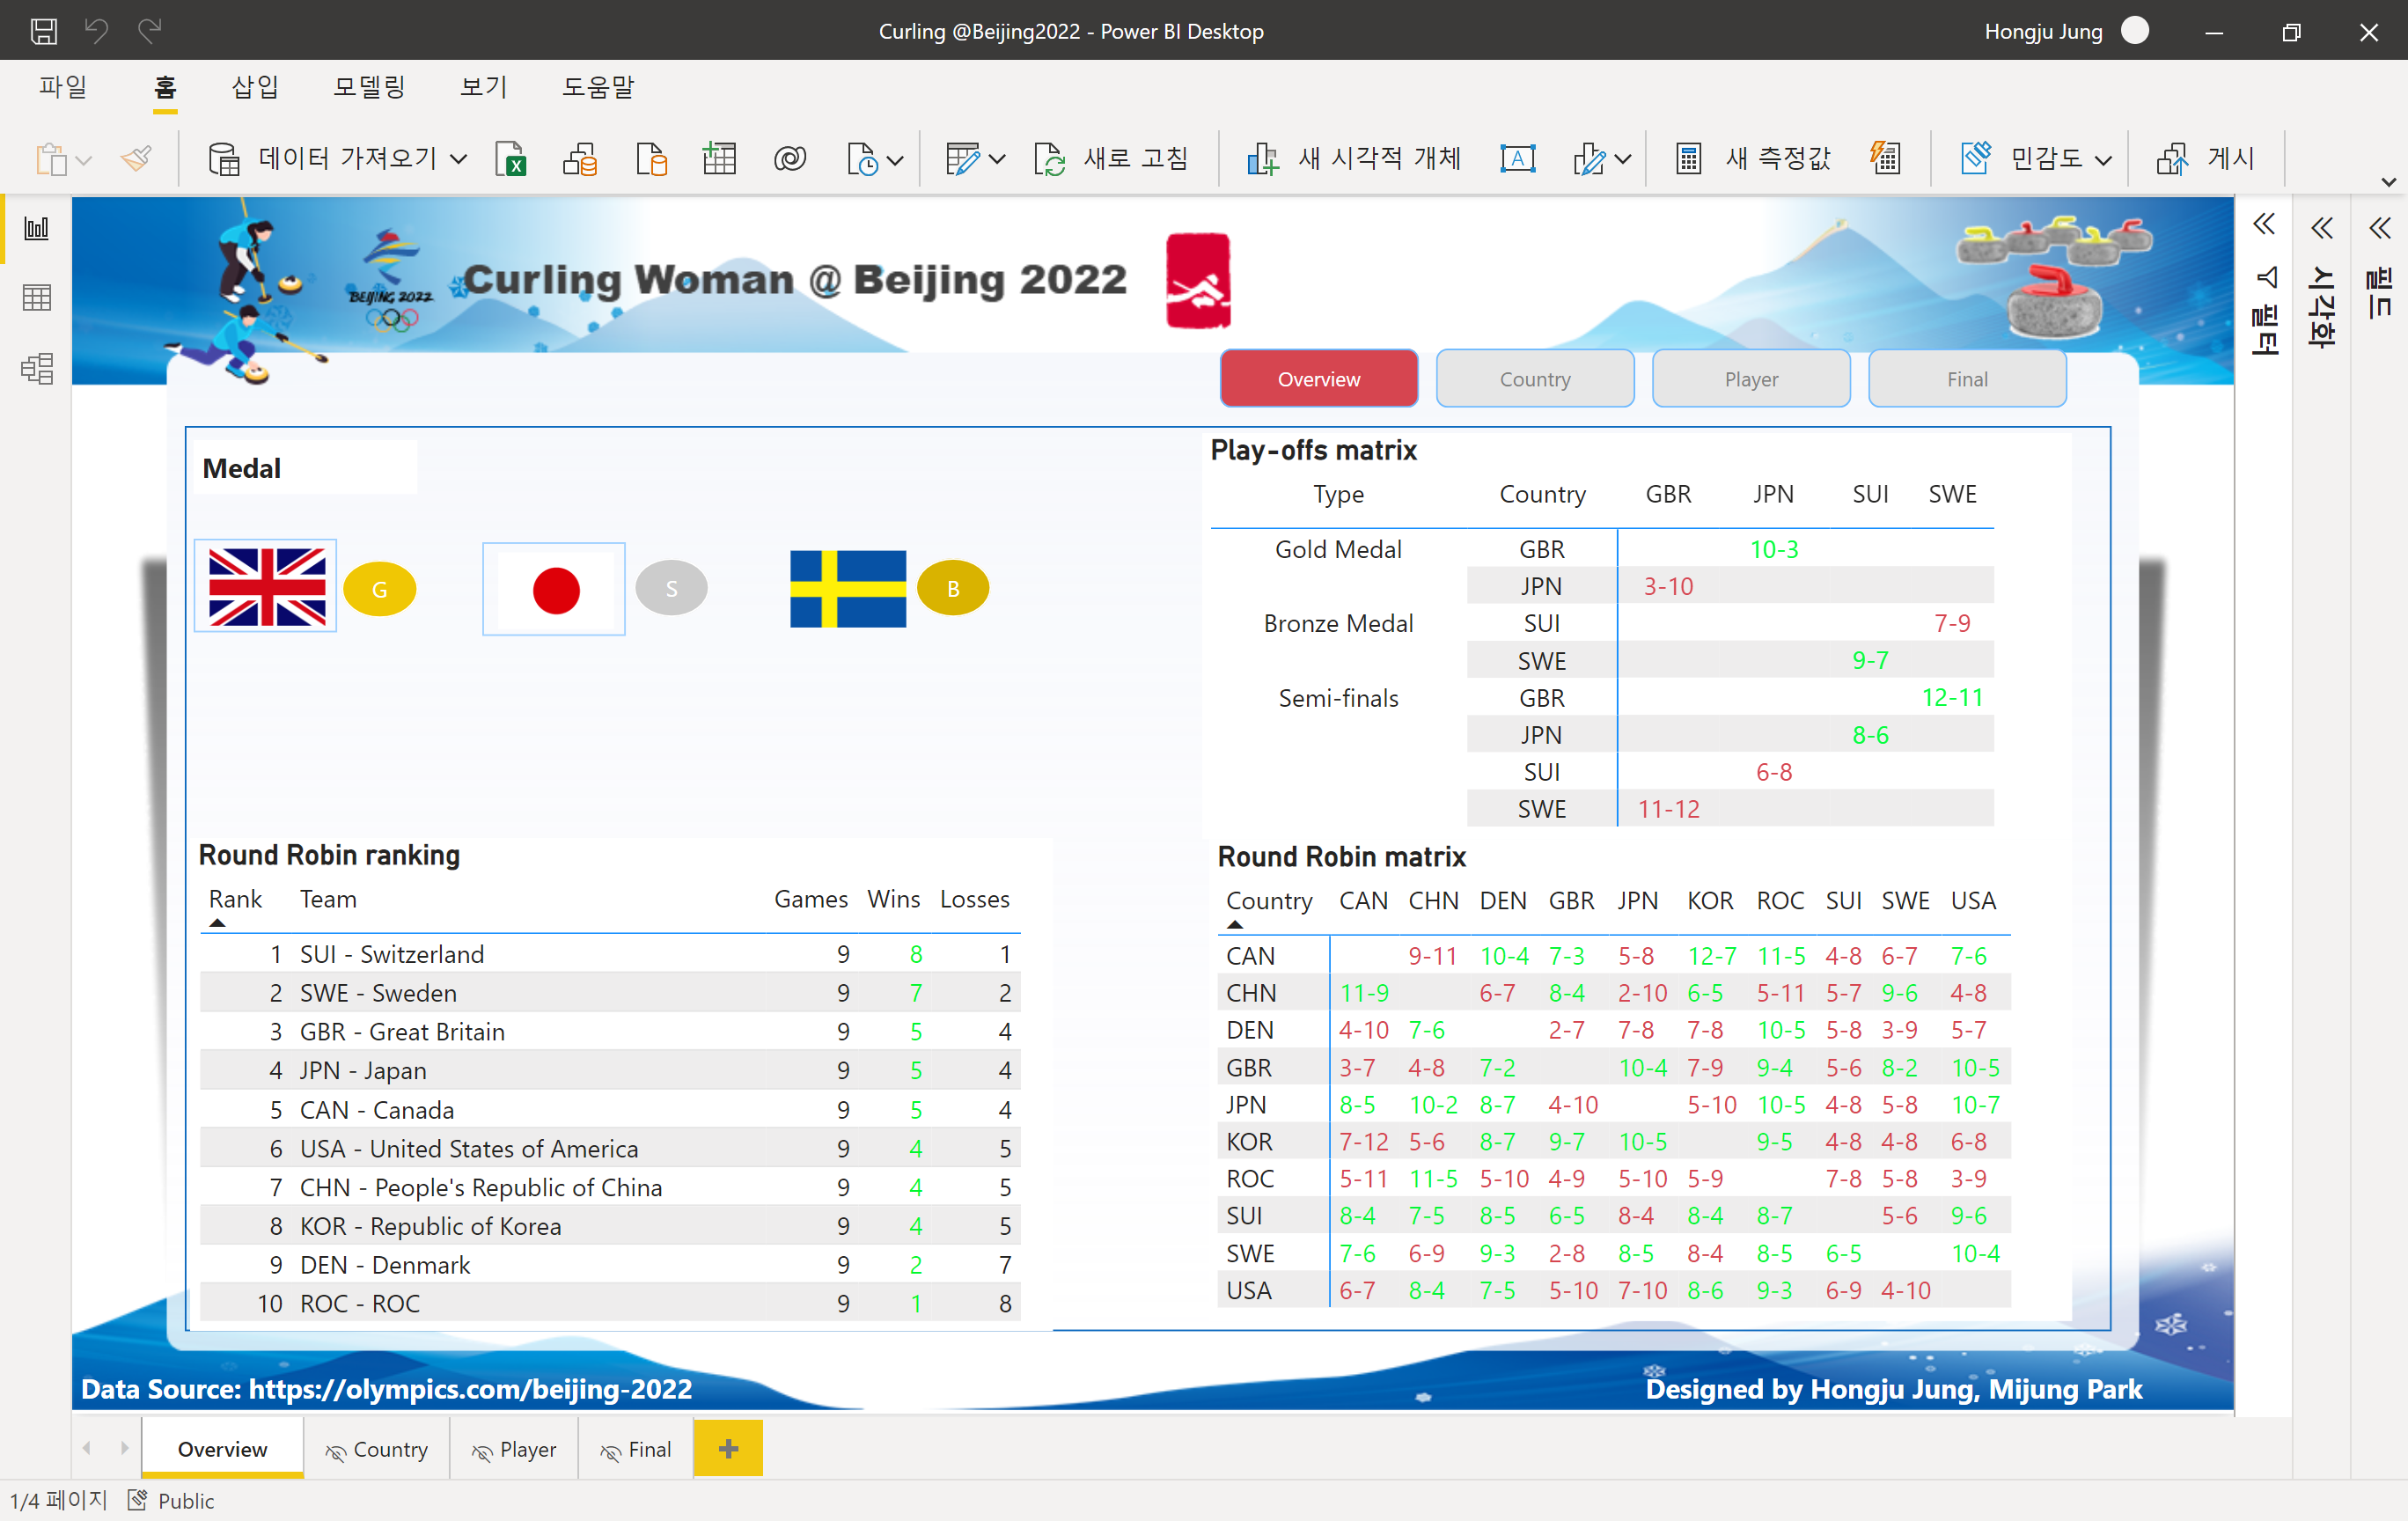Screen dimensions: 2408x1521
Task: Click the gold G medal circle
Action: (379, 589)
